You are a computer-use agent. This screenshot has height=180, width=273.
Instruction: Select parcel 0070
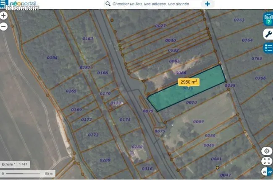pyautogui.click(x=192, y=103)
